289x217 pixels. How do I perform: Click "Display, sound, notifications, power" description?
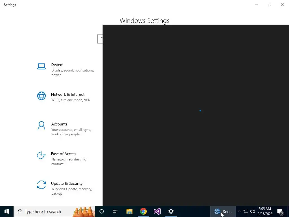pyautogui.click(x=73, y=73)
